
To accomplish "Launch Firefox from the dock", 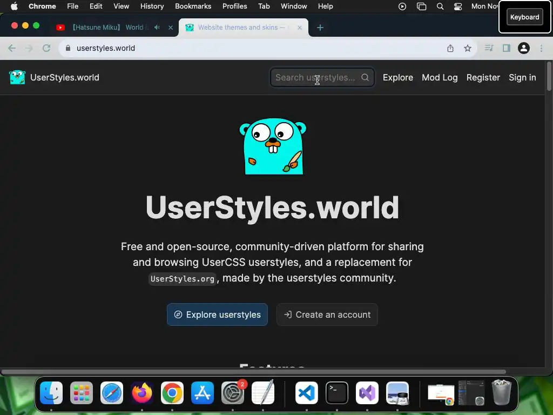I will [142, 393].
